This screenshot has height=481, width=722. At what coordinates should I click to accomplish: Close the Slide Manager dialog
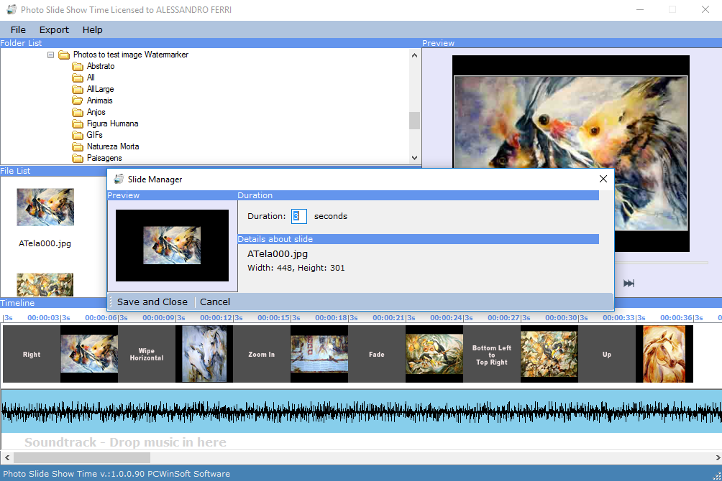[603, 179]
